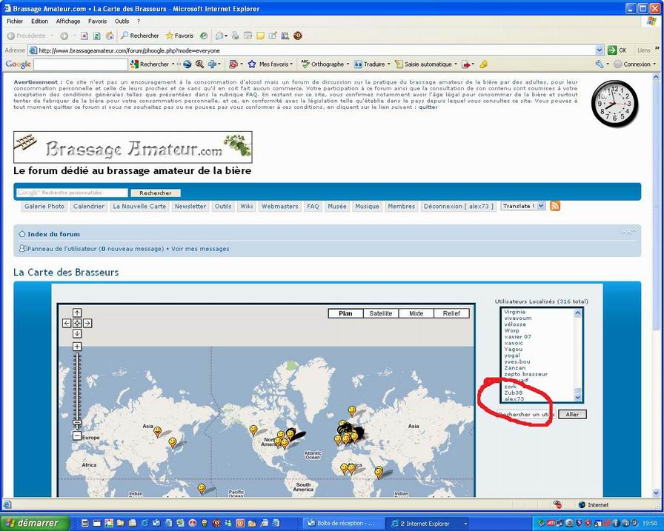Screen dimensions: 664x531
Task: Click the site Rechercher search button
Action: click(x=156, y=193)
